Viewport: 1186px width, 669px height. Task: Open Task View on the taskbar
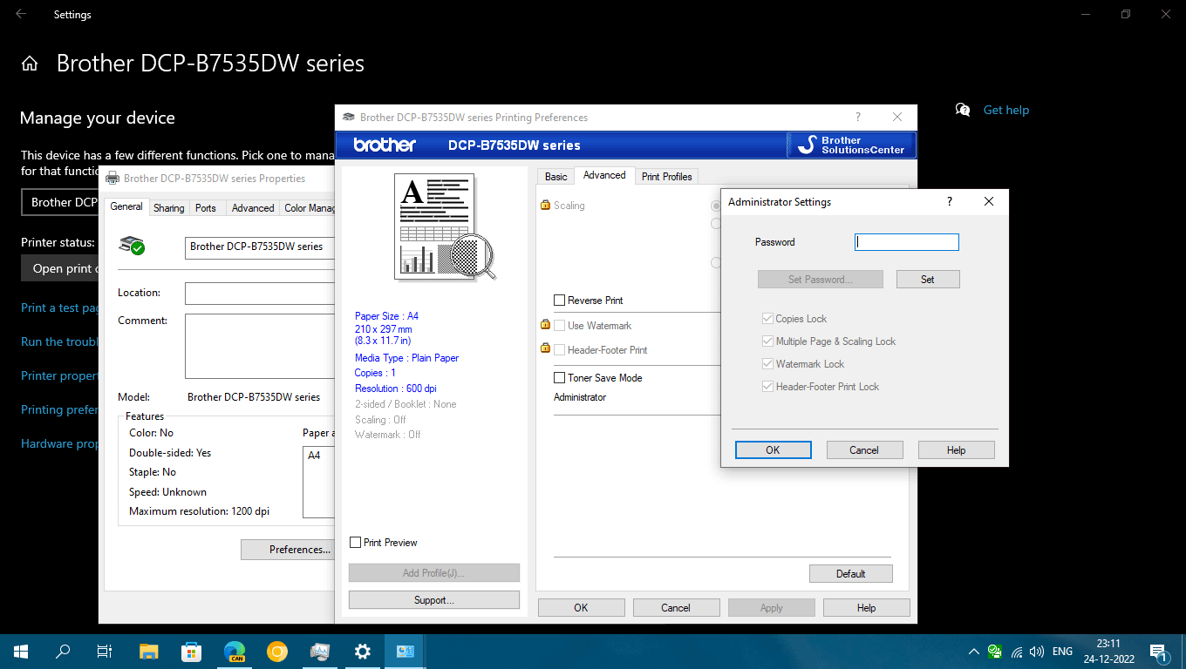[x=104, y=651]
